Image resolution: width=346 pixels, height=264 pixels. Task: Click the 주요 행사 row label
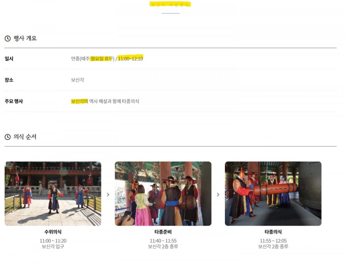pos(14,101)
